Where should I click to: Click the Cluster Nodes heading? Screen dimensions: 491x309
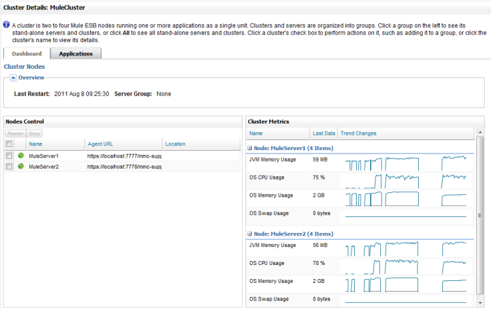[x=24, y=66]
